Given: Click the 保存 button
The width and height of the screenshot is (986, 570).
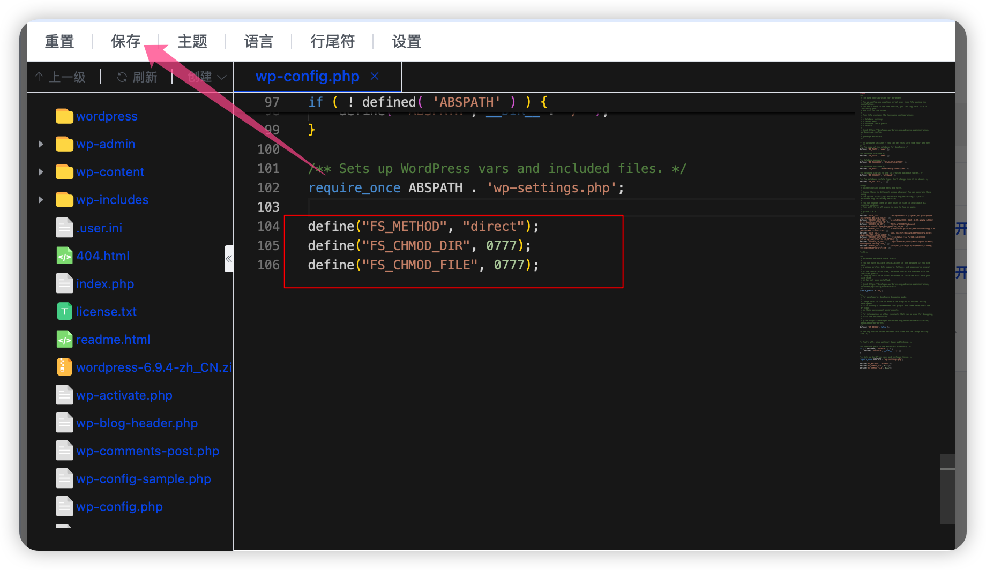Looking at the screenshot, I should point(126,41).
